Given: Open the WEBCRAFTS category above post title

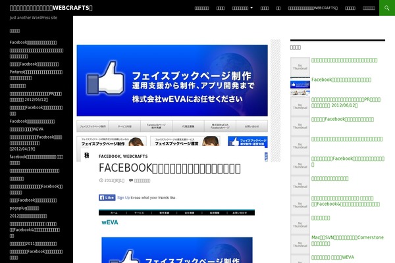Looking at the screenshot, I should point(135,156).
